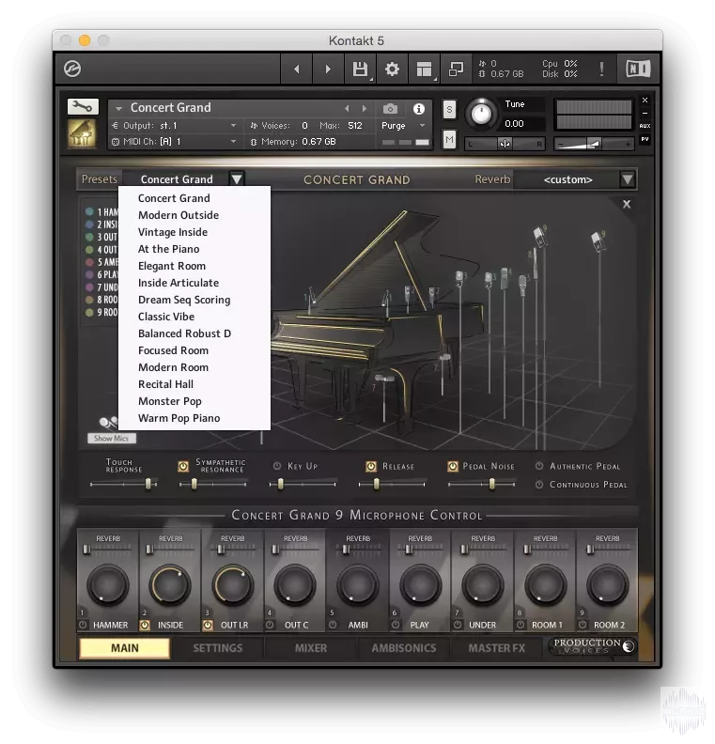Toggle AUX sends button
The height and width of the screenshot is (744, 715).
(x=645, y=126)
